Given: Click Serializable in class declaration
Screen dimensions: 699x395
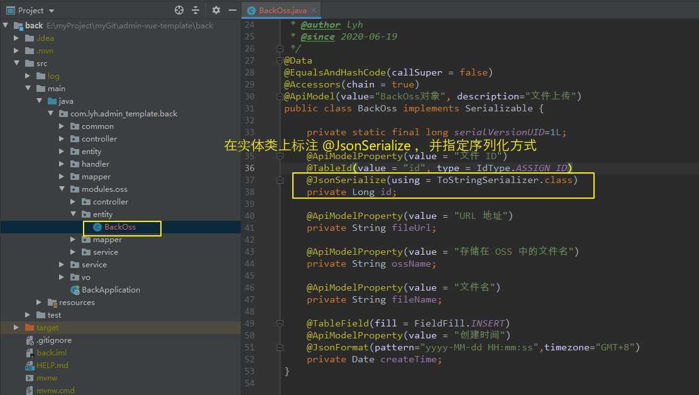Looking at the screenshot, I should click(x=499, y=108).
